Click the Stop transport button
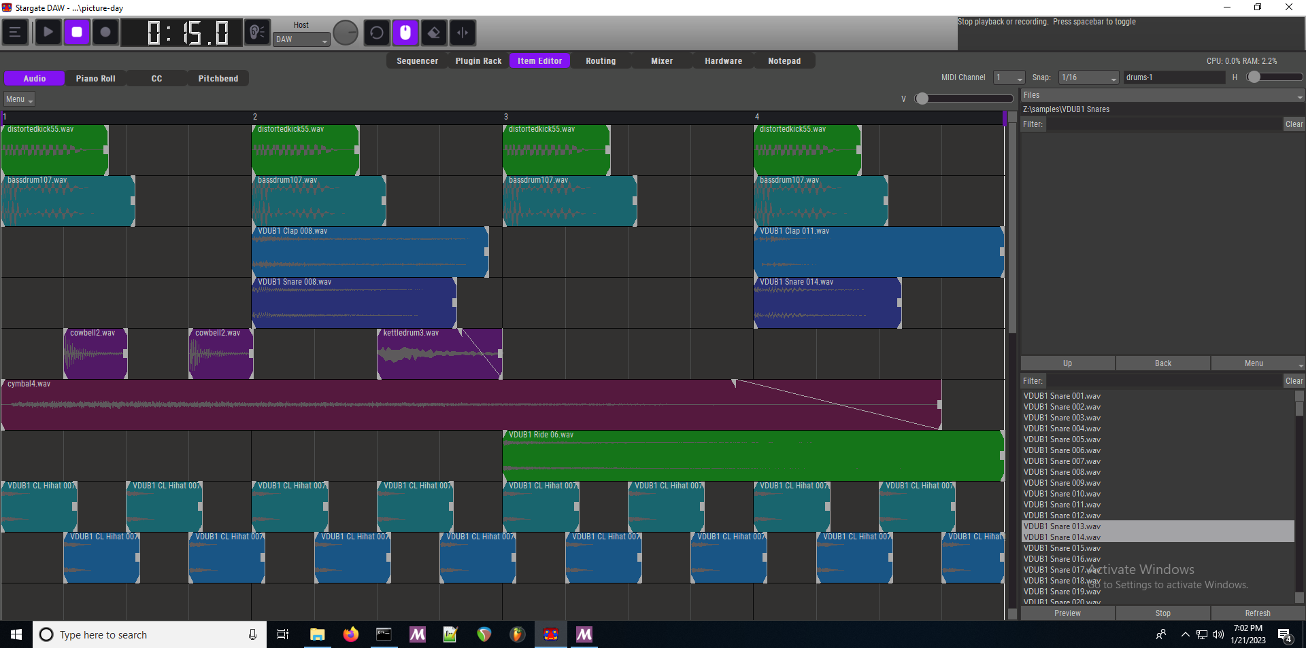This screenshot has height=648, width=1306. click(x=77, y=33)
